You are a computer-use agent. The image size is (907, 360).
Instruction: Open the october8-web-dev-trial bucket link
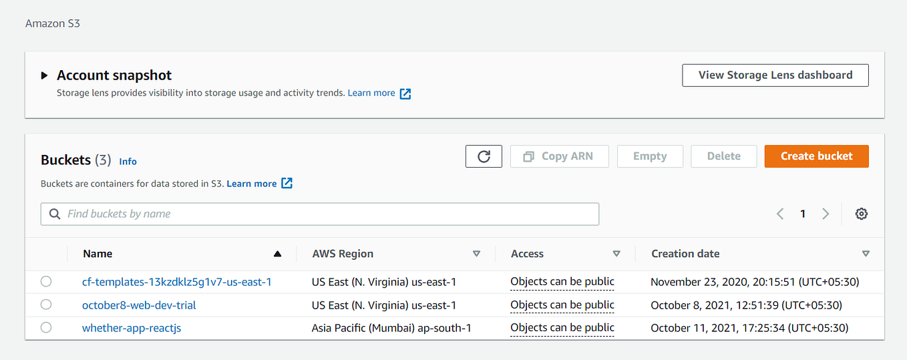pos(139,305)
